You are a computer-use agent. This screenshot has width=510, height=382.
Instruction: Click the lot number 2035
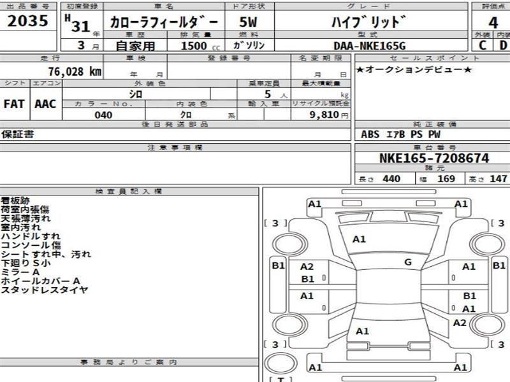click(x=28, y=21)
